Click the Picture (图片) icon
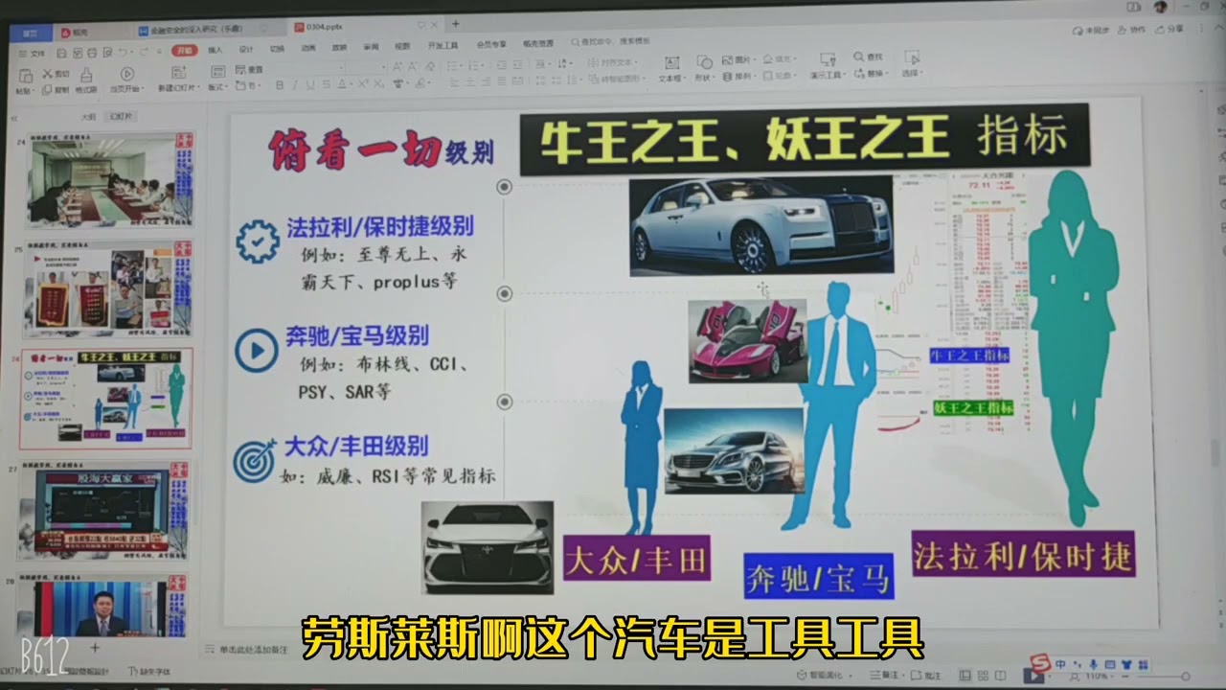Image resolution: width=1226 pixels, height=690 pixels. click(x=726, y=59)
